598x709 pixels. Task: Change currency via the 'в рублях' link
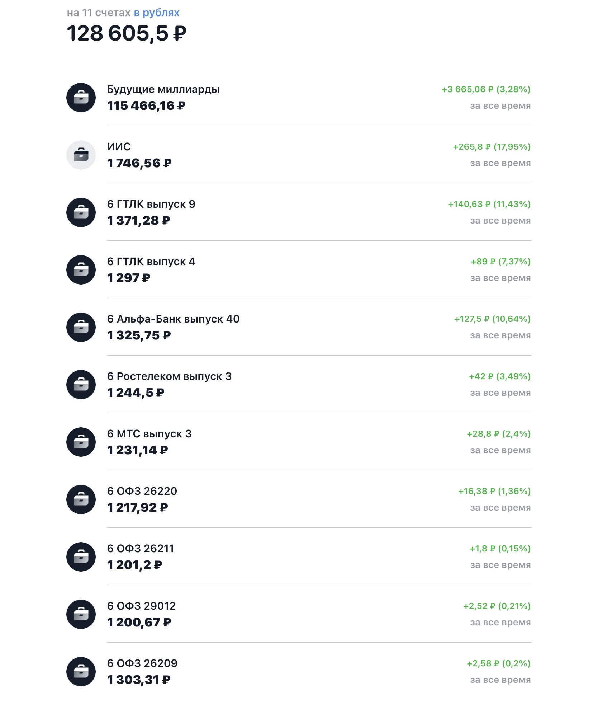tap(157, 13)
